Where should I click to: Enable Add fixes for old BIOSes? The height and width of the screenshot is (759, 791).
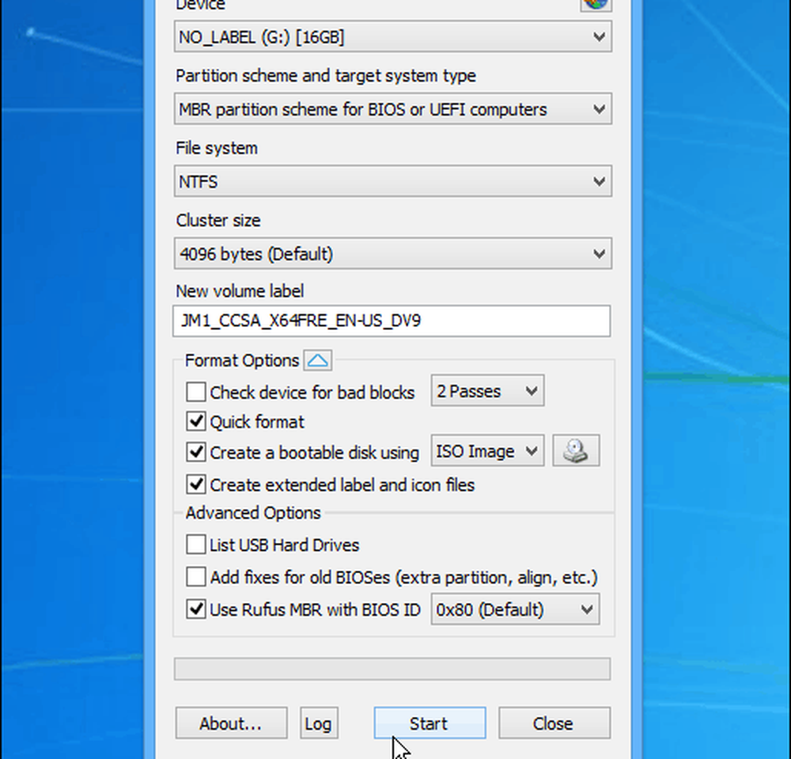click(x=195, y=576)
